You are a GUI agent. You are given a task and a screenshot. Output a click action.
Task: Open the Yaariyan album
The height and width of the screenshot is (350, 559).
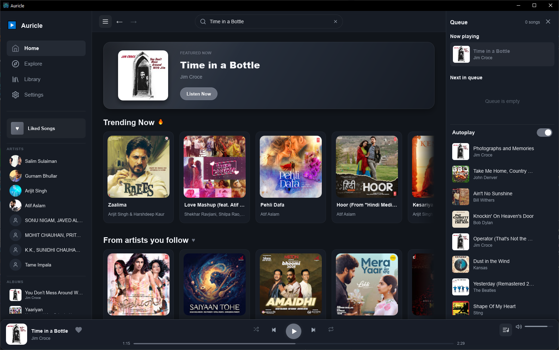point(46,310)
